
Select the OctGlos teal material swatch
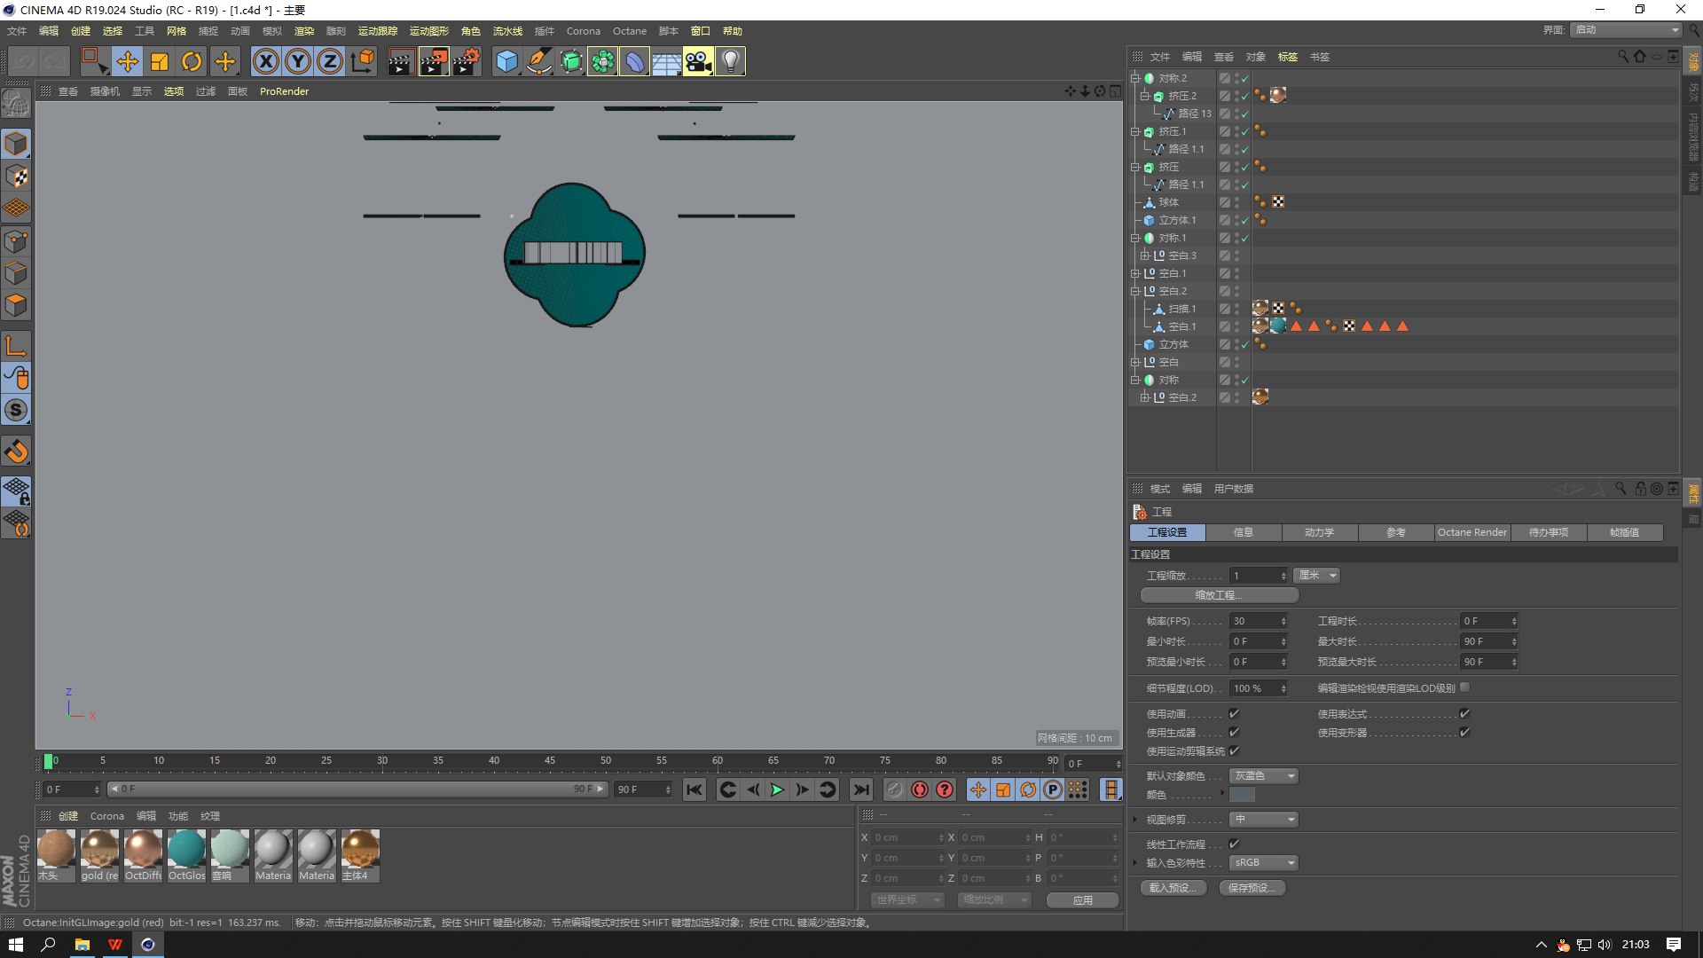pos(186,855)
